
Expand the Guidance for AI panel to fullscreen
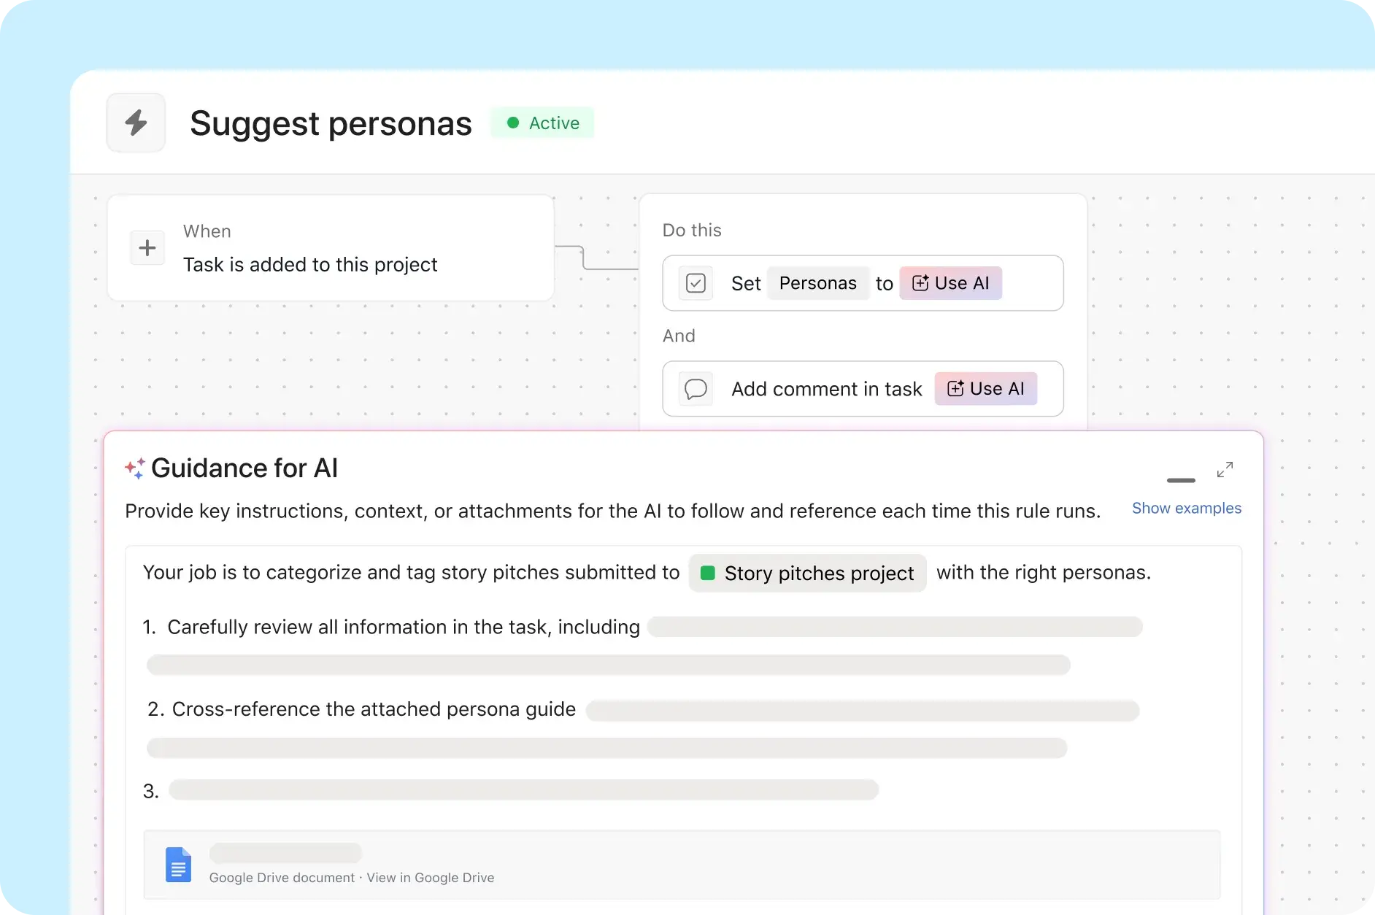(x=1225, y=469)
